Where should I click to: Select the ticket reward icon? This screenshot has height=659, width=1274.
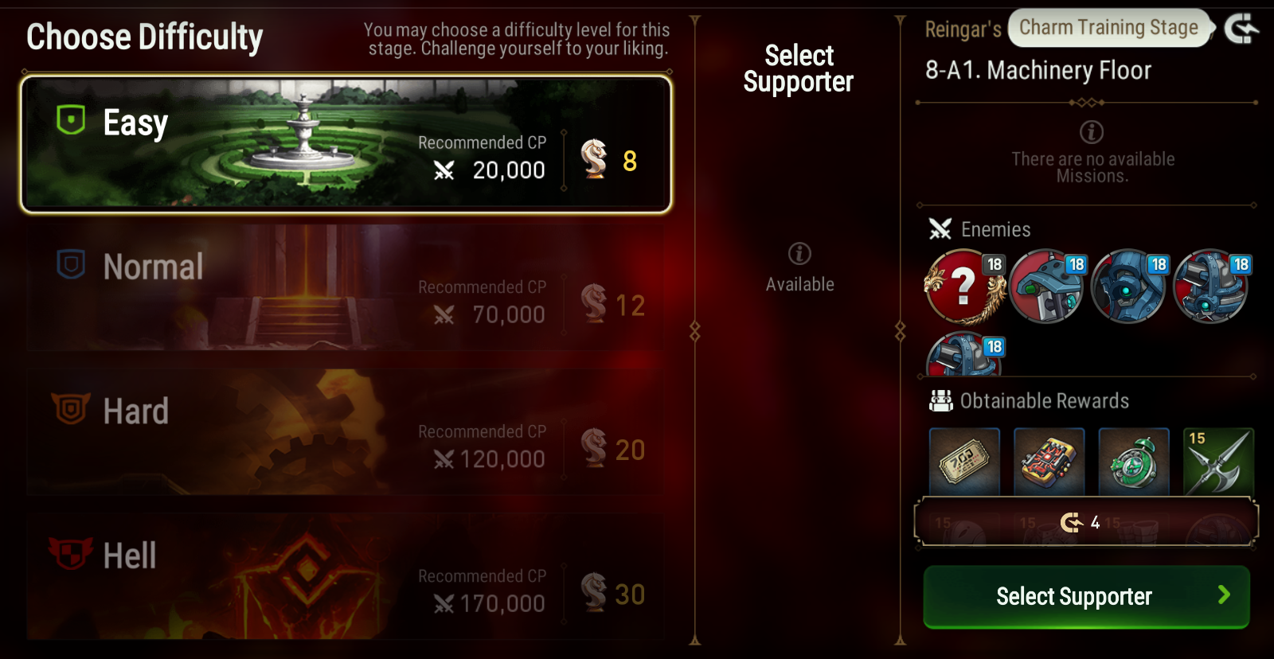(x=964, y=462)
